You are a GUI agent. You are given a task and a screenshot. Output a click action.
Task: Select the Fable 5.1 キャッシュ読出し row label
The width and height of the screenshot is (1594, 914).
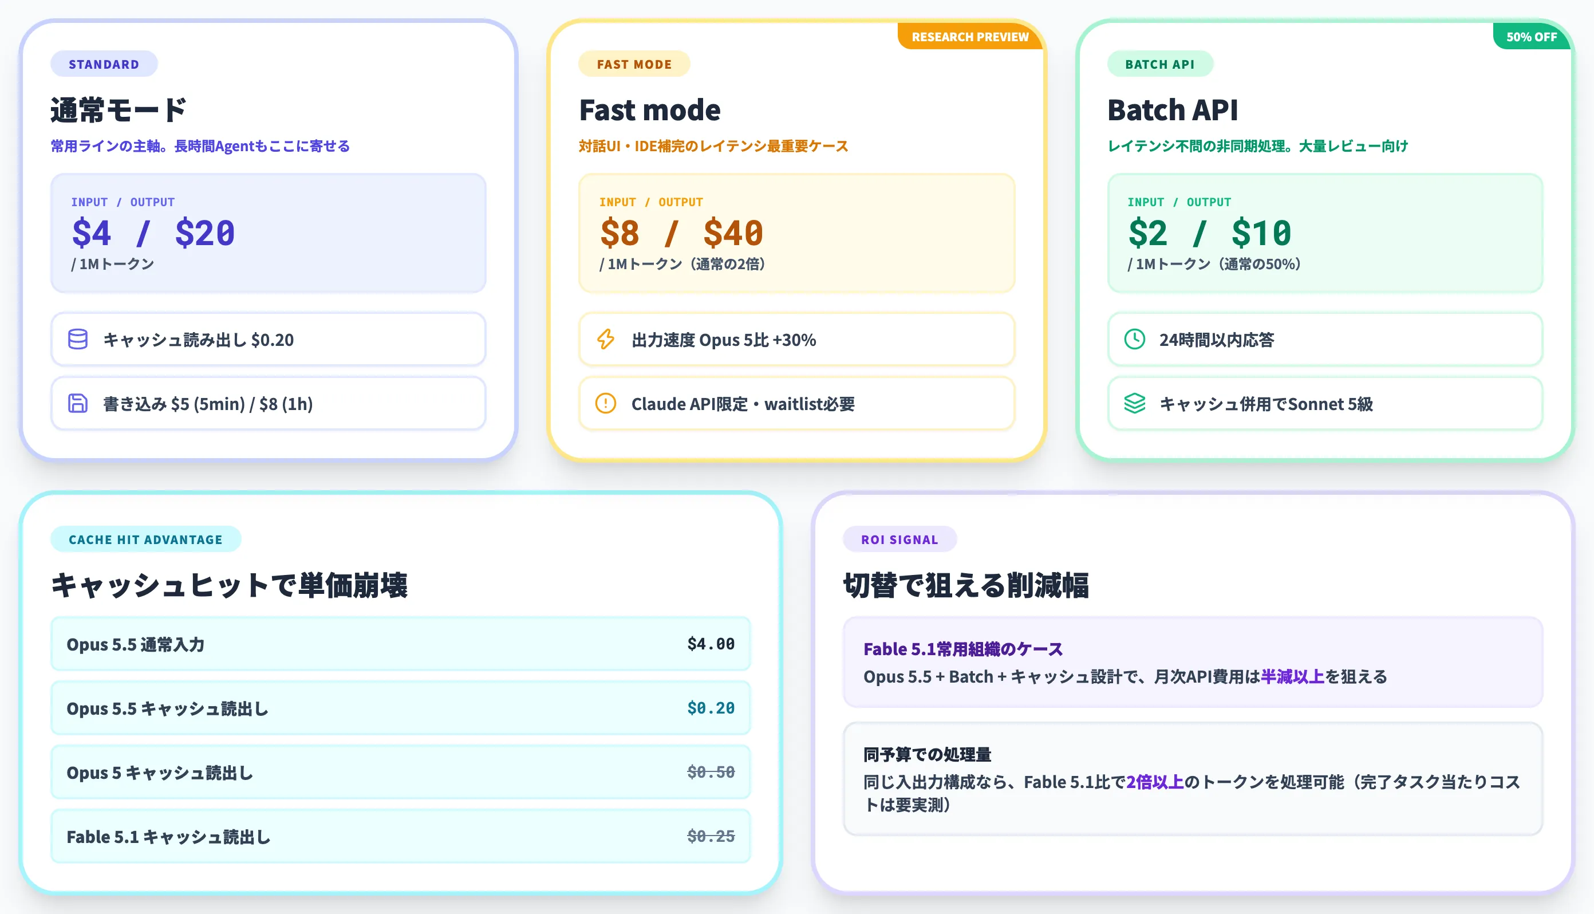169,836
